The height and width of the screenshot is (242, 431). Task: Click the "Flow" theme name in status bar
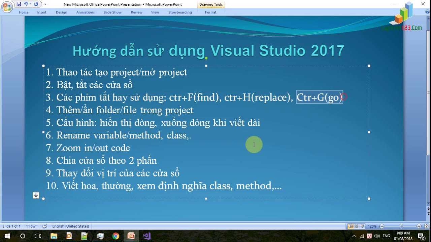[x=31, y=226]
